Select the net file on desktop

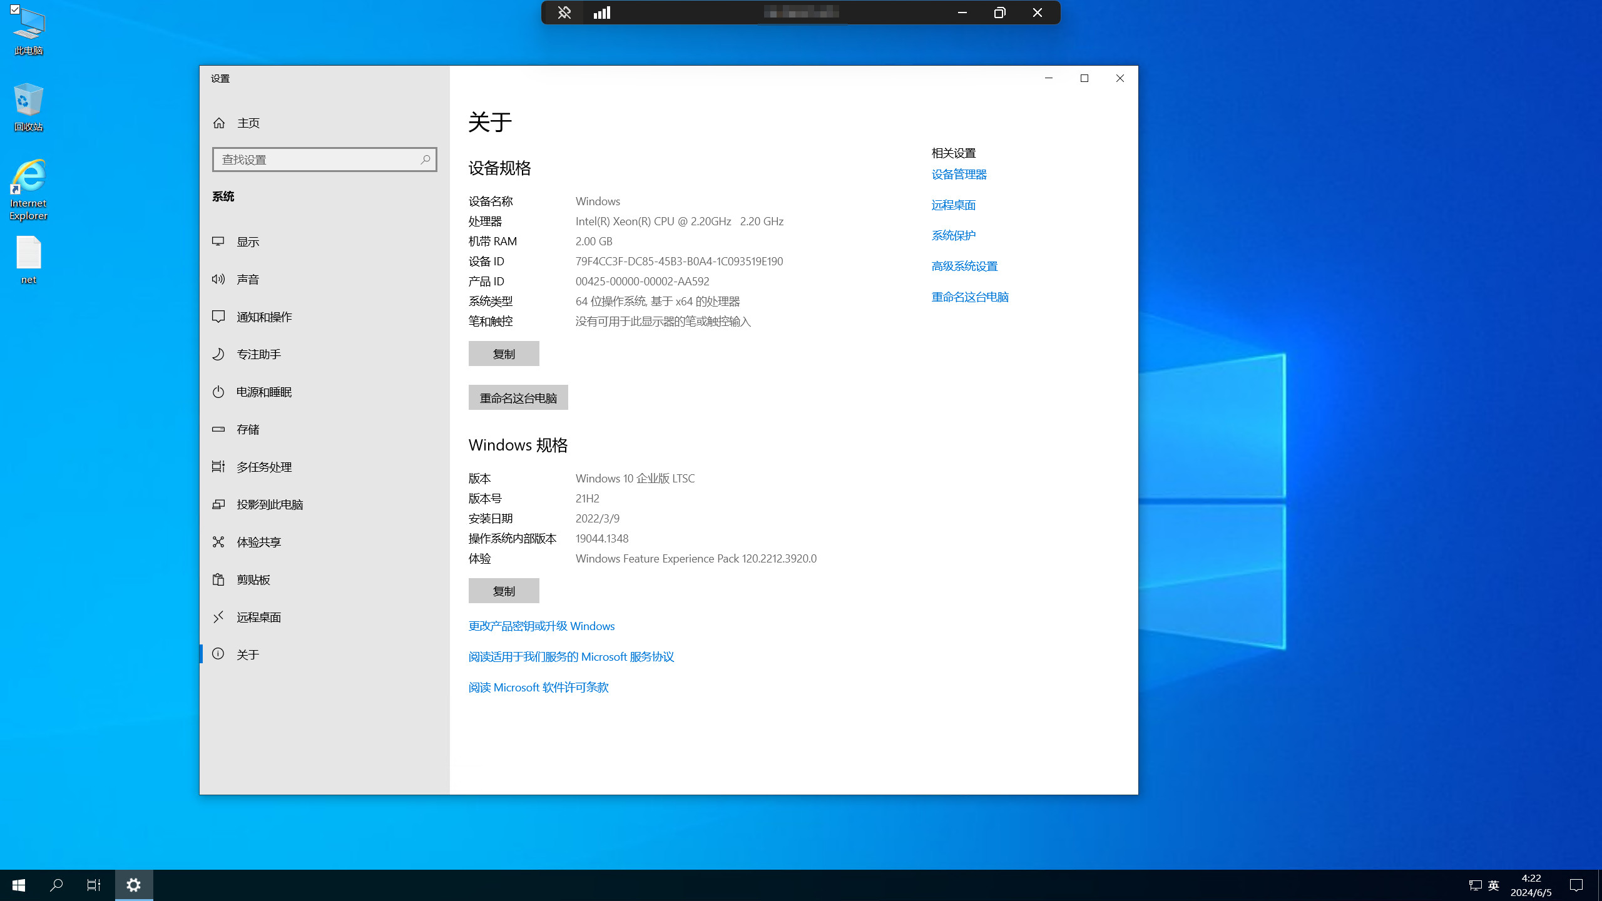[28, 260]
